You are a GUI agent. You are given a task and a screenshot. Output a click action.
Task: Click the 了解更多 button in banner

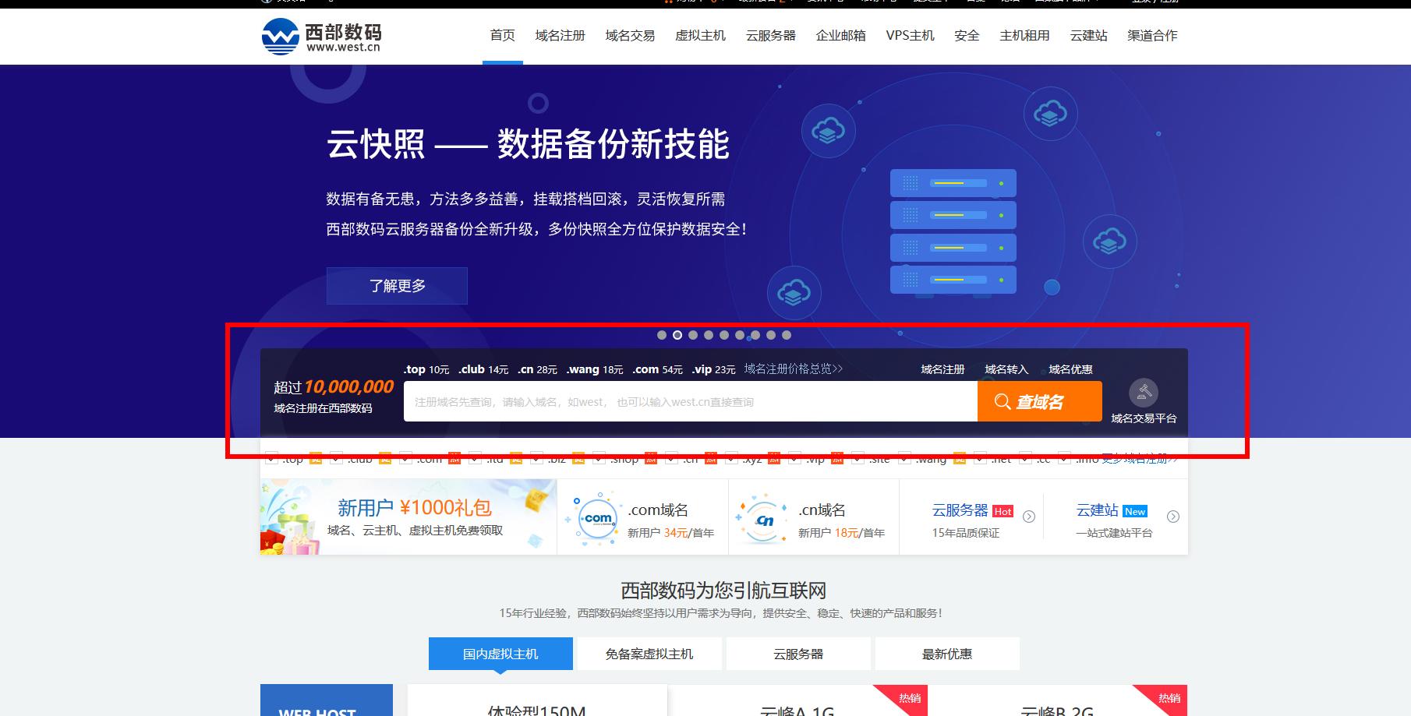pyautogui.click(x=396, y=285)
